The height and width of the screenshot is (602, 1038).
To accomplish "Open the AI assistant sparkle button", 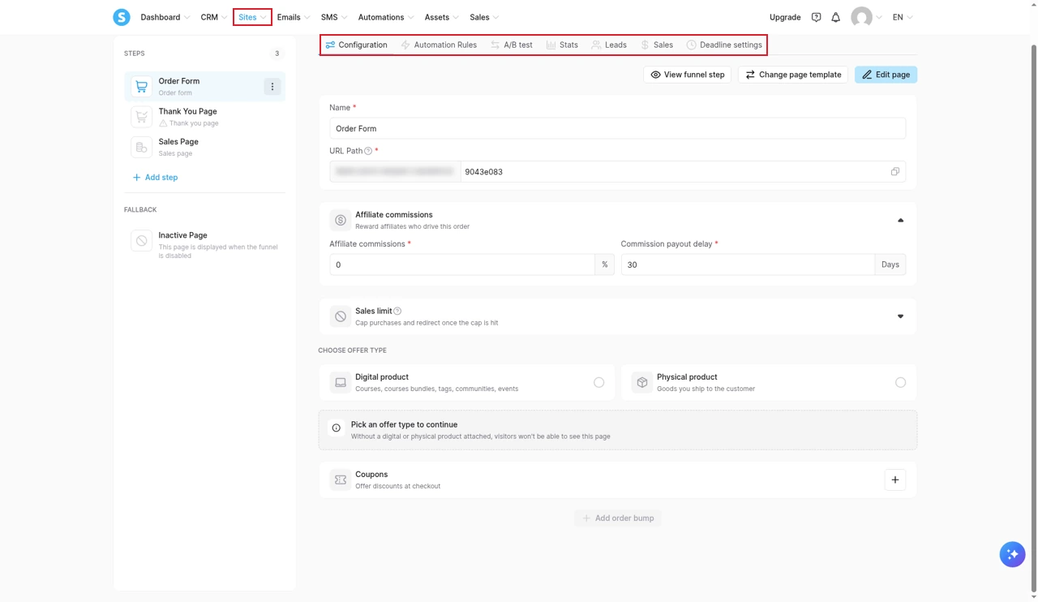I will [1012, 554].
